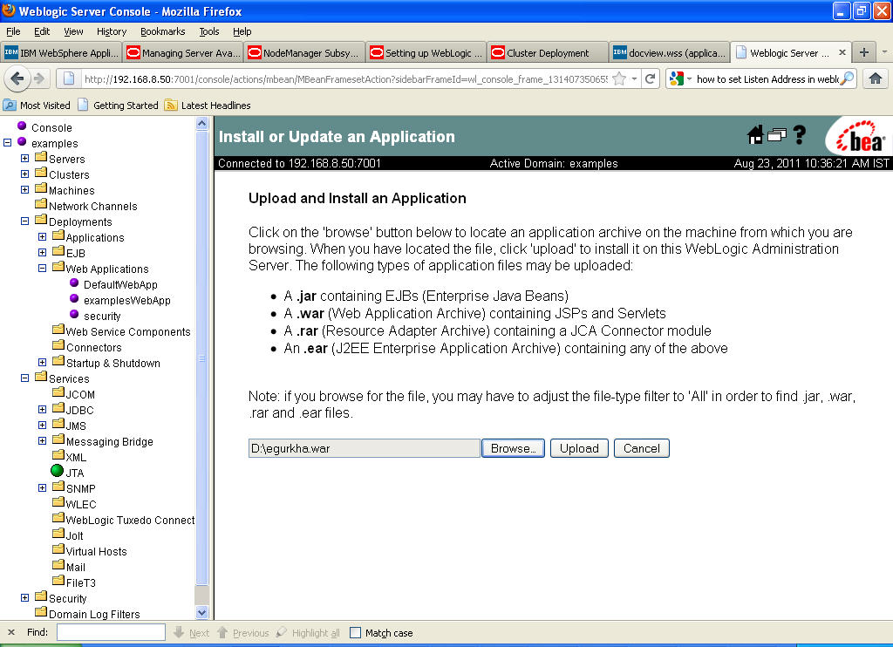Image resolution: width=893 pixels, height=647 pixels.
Task: Click the search magnifier icon in search box
Action: [848, 78]
